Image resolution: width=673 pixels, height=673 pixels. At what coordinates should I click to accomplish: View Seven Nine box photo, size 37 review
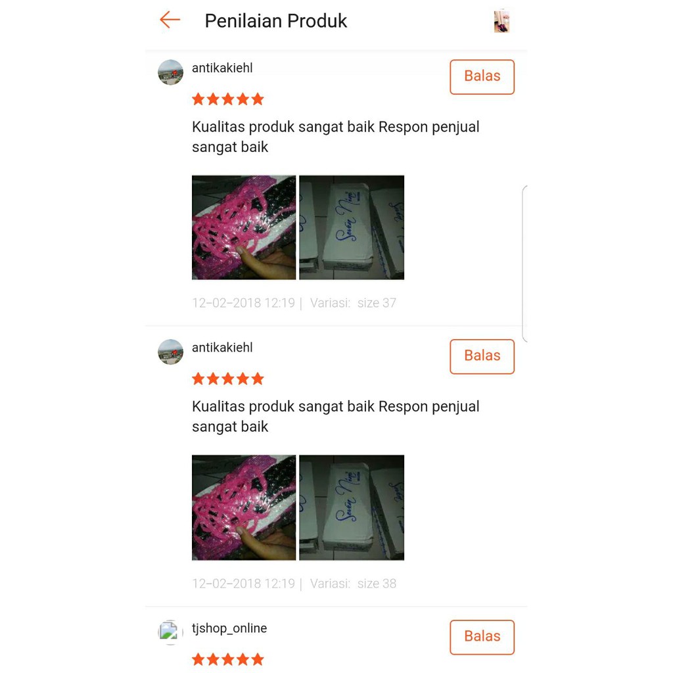[352, 227]
